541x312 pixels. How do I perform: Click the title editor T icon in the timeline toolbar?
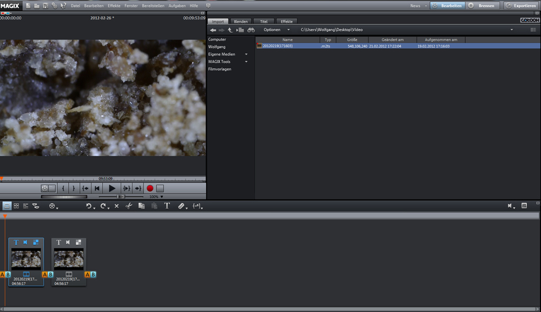(x=167, y=206)
